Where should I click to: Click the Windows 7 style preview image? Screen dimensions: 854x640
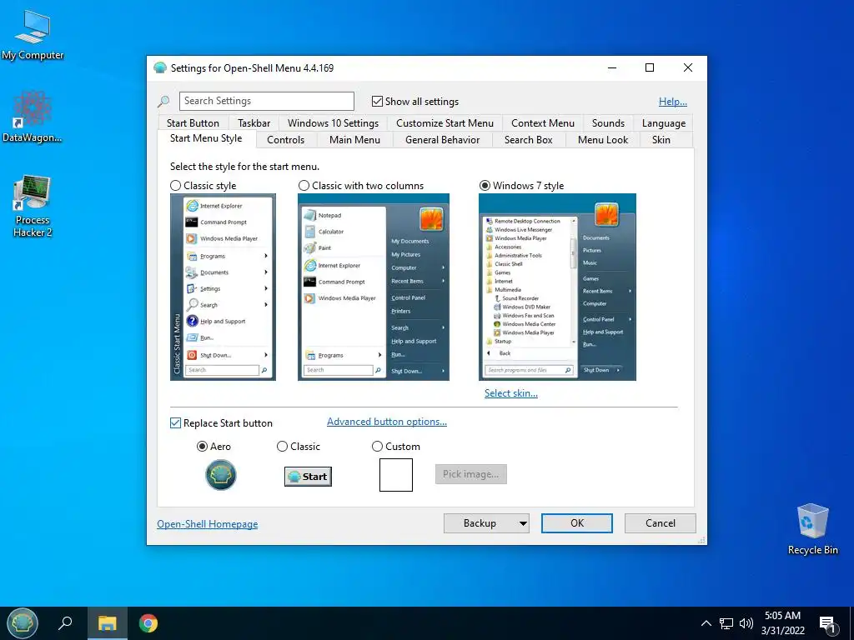(557, 287)
